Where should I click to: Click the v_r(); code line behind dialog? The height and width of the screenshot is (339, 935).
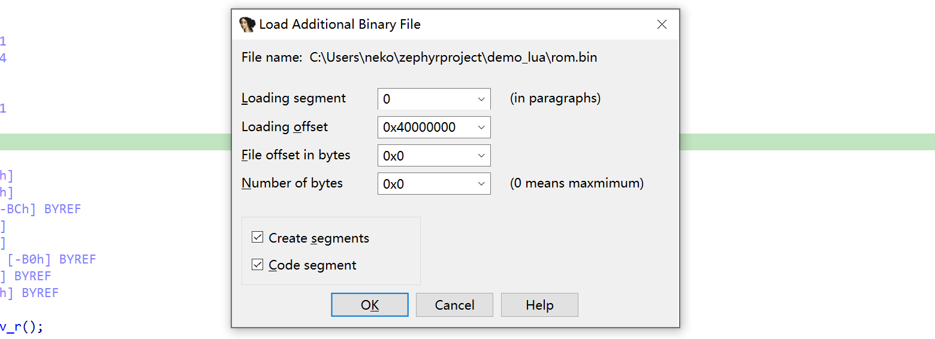tap(22, 327)
